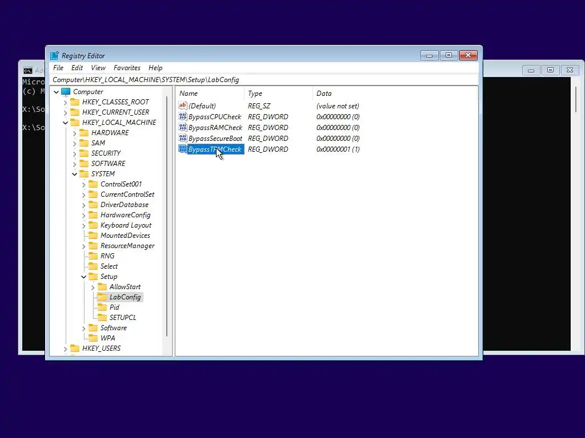Close the background command prompt window
Viewport: 585px width, 438px height.
(570, 70)
